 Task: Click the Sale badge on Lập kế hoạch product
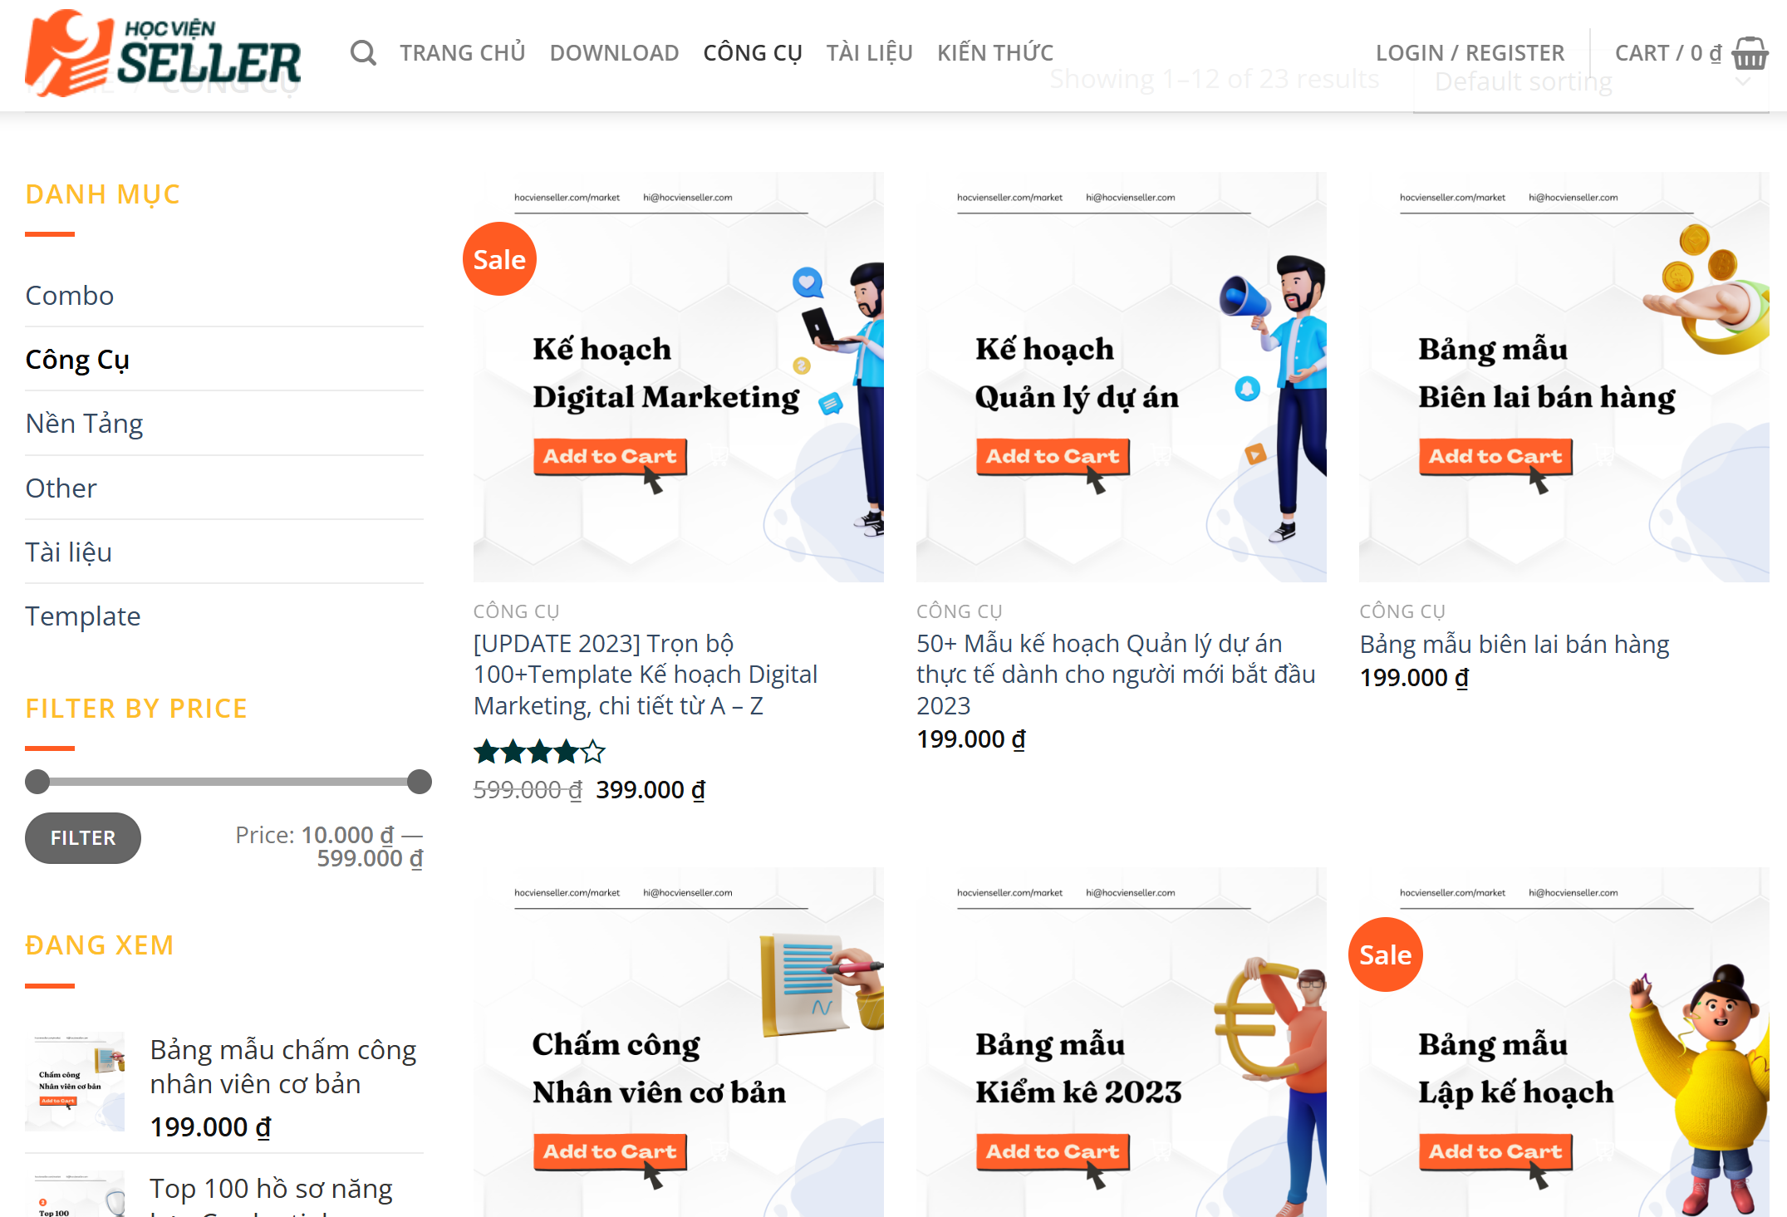(x=1385, y=954)
